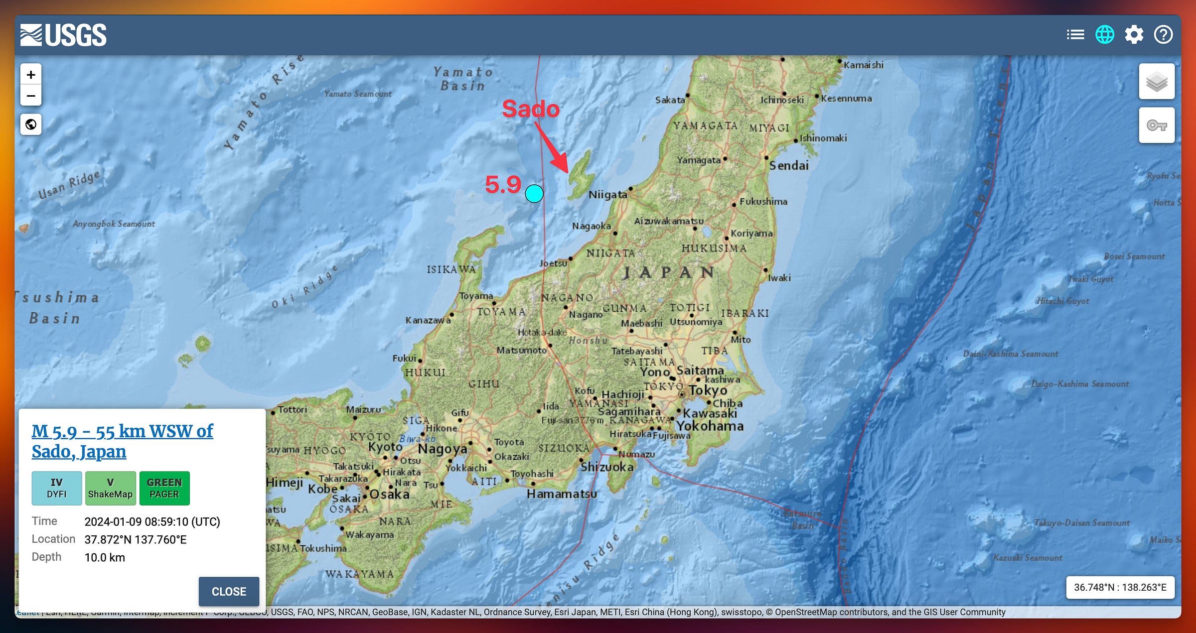Screen dimensions: 1196x633
Task: Click the coordinates readout box
Action: point(1120,587)
